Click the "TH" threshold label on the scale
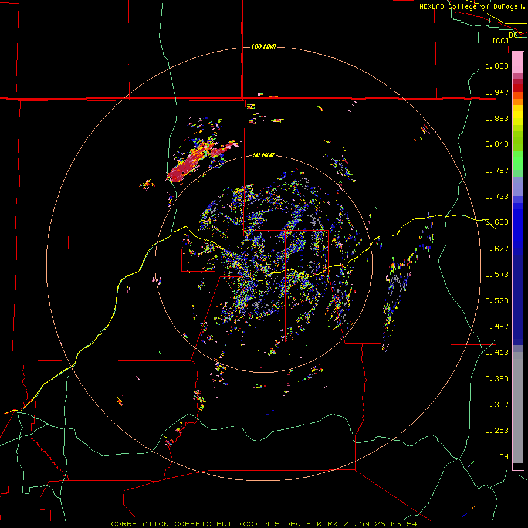The height and width of the screenshot is (528, 528). pos(504,457)
